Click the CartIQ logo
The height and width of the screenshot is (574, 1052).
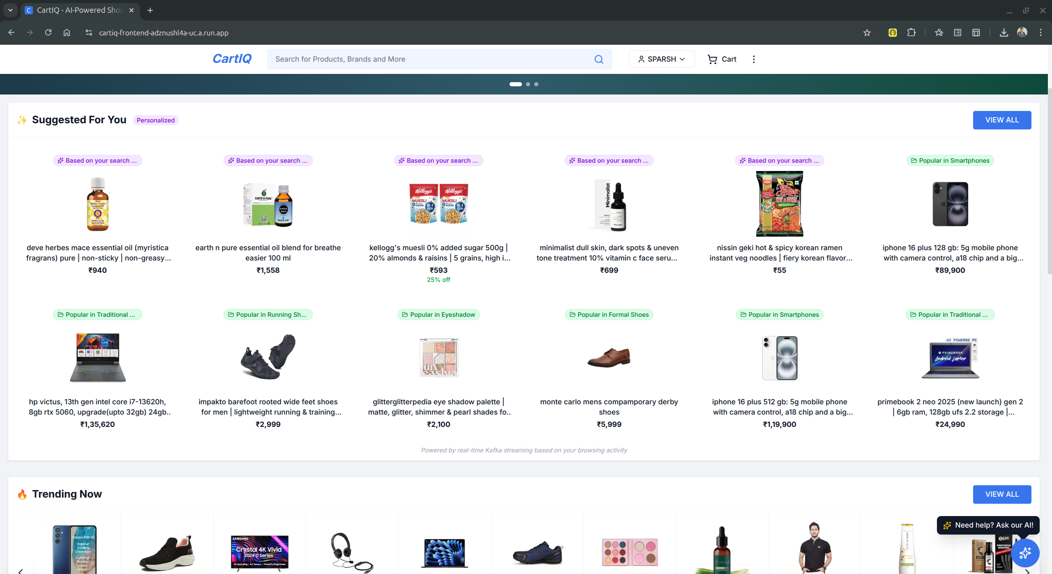[232, 59]
